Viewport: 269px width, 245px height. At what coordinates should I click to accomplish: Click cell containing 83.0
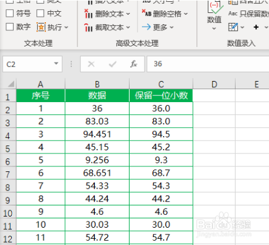(161, 121)
